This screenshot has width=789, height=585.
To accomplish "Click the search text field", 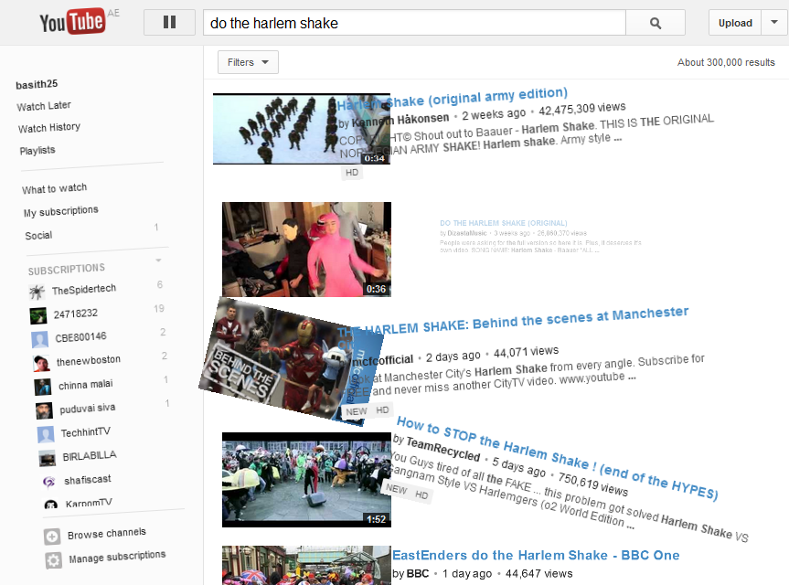I will 414,23.
